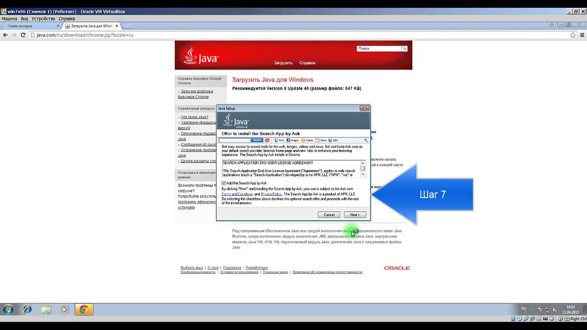Open Windows Media Player from taskbar
Screen dimensions: 587x330
(65, 309)
